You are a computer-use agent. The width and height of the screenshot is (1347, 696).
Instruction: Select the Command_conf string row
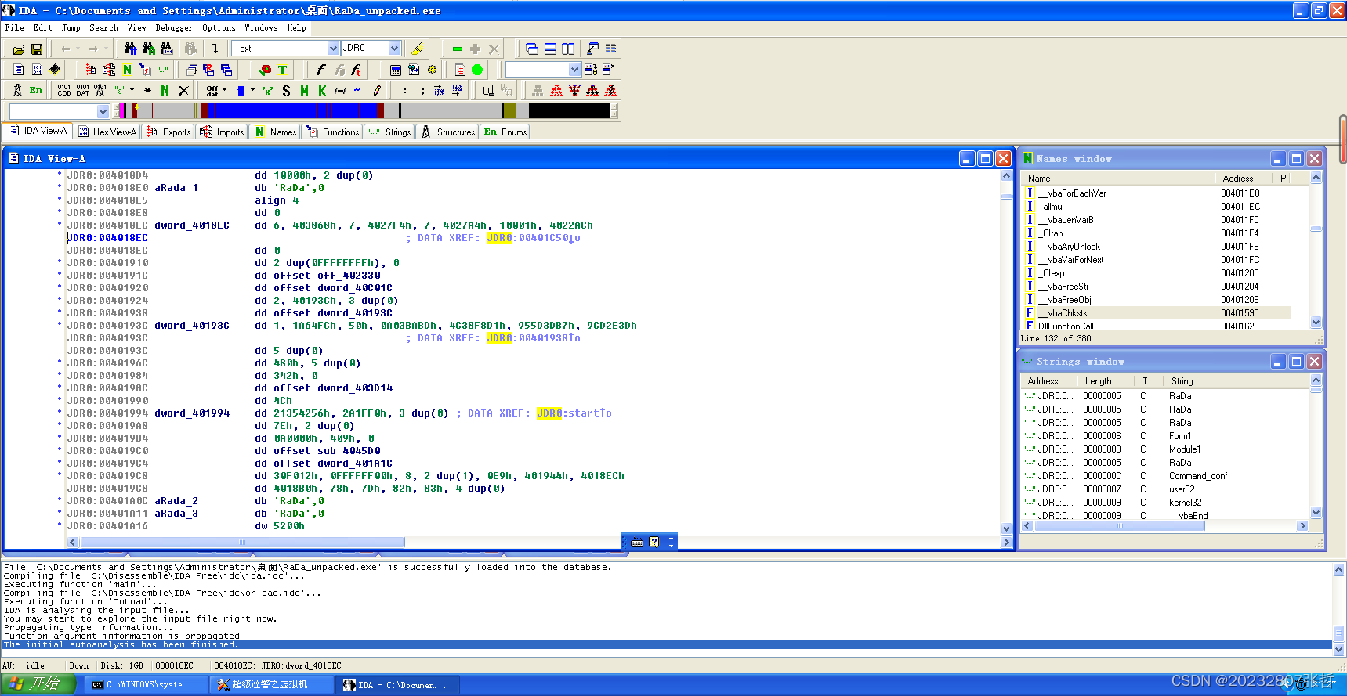click(1166, 476)
